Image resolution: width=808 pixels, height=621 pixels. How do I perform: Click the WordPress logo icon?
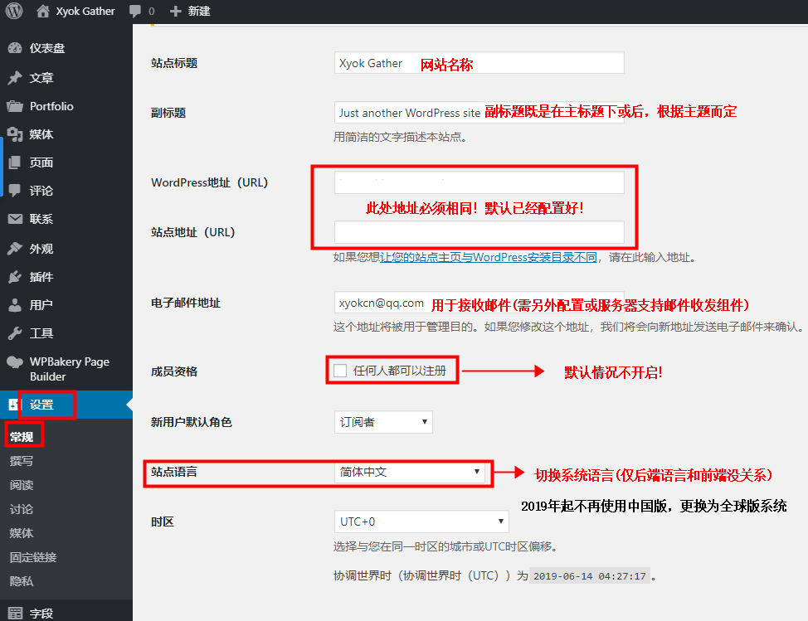[14, 11]
